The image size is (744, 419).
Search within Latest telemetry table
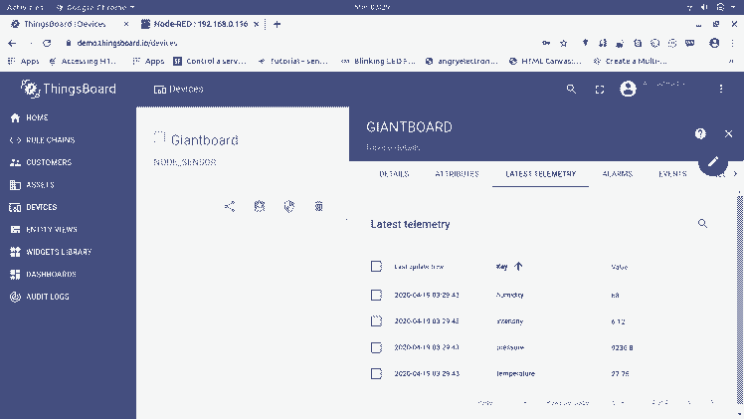[x=702, y=224]
